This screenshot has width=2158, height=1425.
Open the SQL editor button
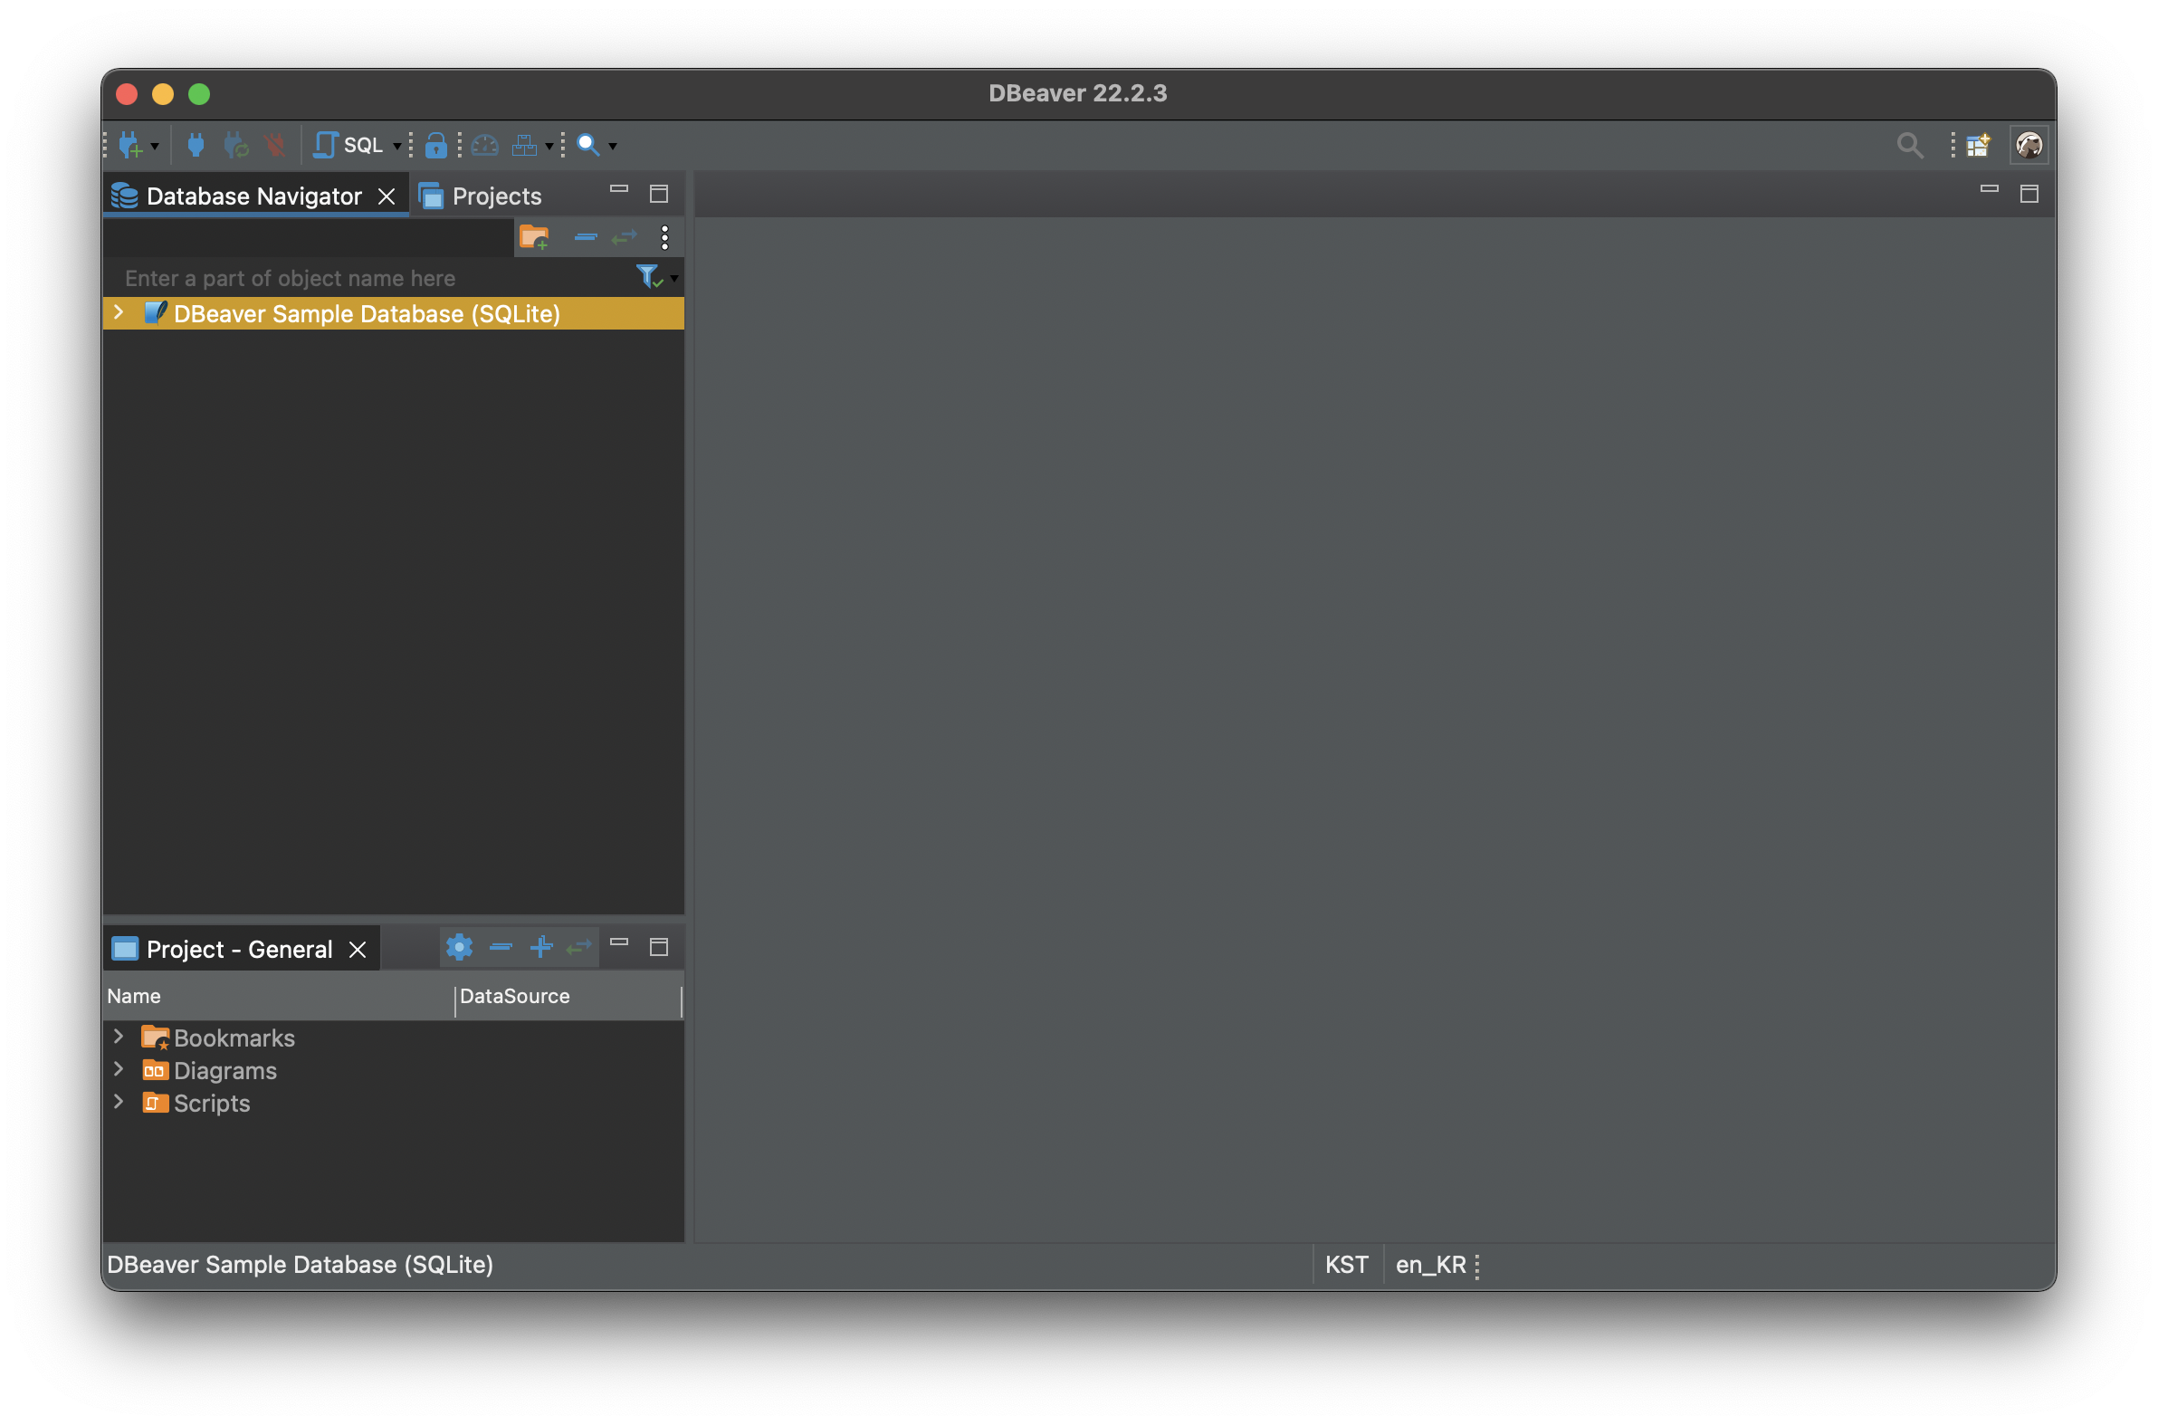[x=349, y=146]
